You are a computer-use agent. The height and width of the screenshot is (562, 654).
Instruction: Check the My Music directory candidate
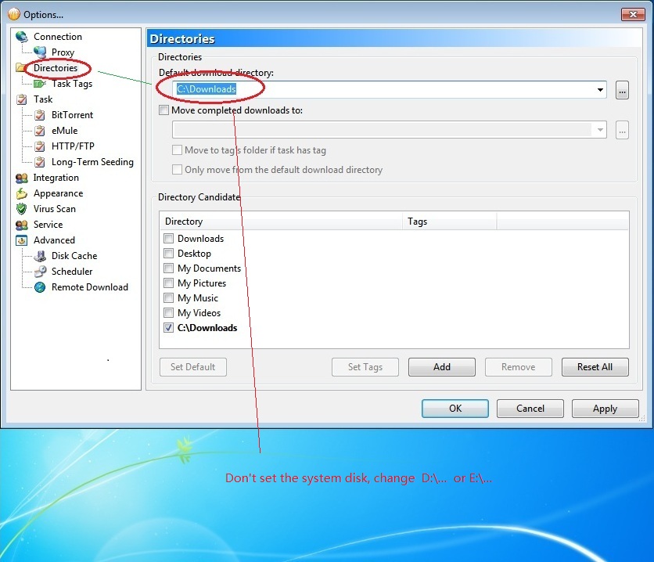point(168,298)
